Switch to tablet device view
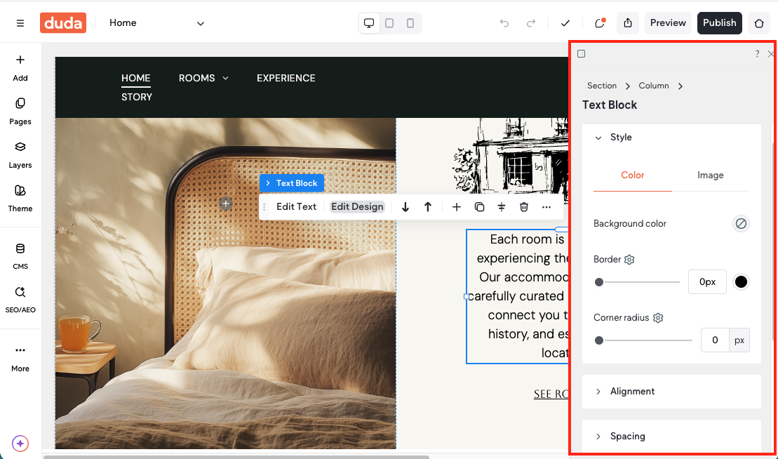Viewport: 778px width, 459px height. click(x=389, y=23)
